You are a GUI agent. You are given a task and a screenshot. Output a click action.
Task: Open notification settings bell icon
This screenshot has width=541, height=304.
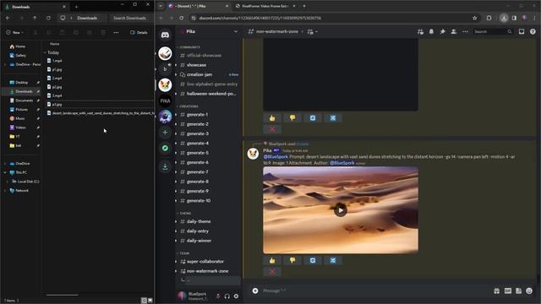point(431,32)
